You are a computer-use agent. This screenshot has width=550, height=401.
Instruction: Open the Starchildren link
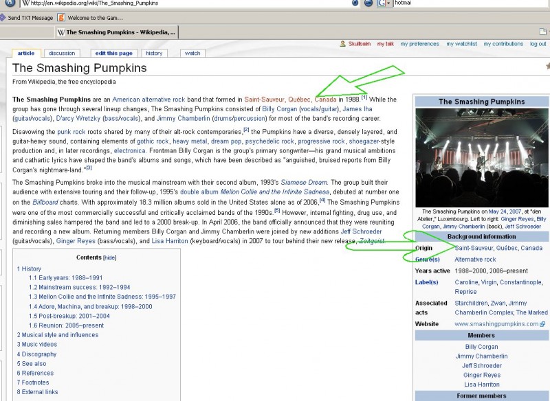[471, 303]
